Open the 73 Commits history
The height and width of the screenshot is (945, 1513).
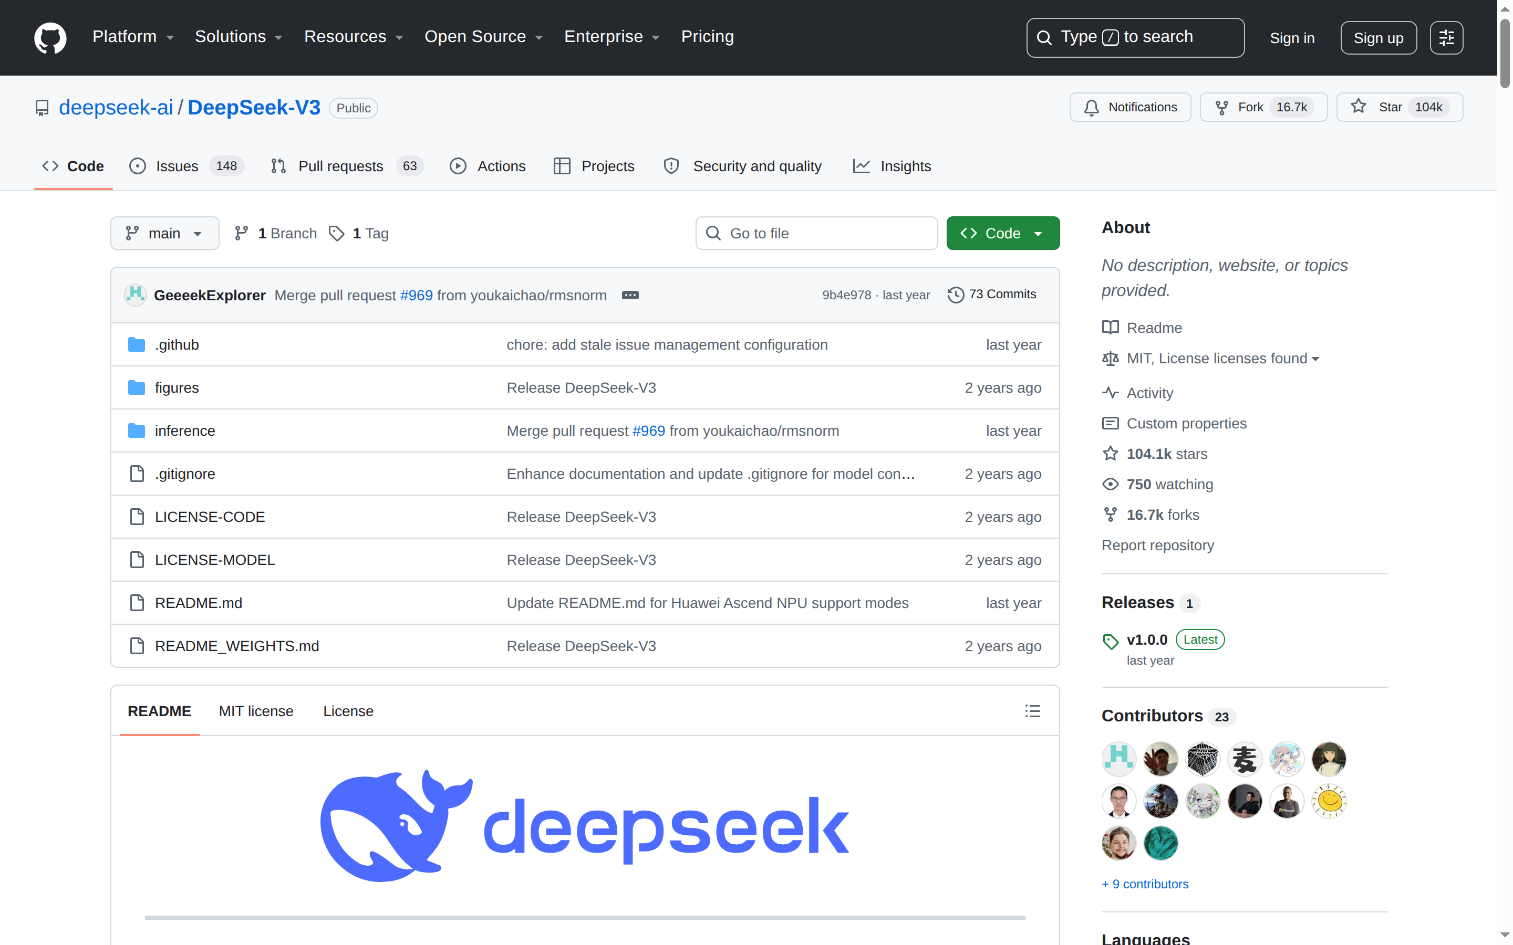tap(991, 295)
